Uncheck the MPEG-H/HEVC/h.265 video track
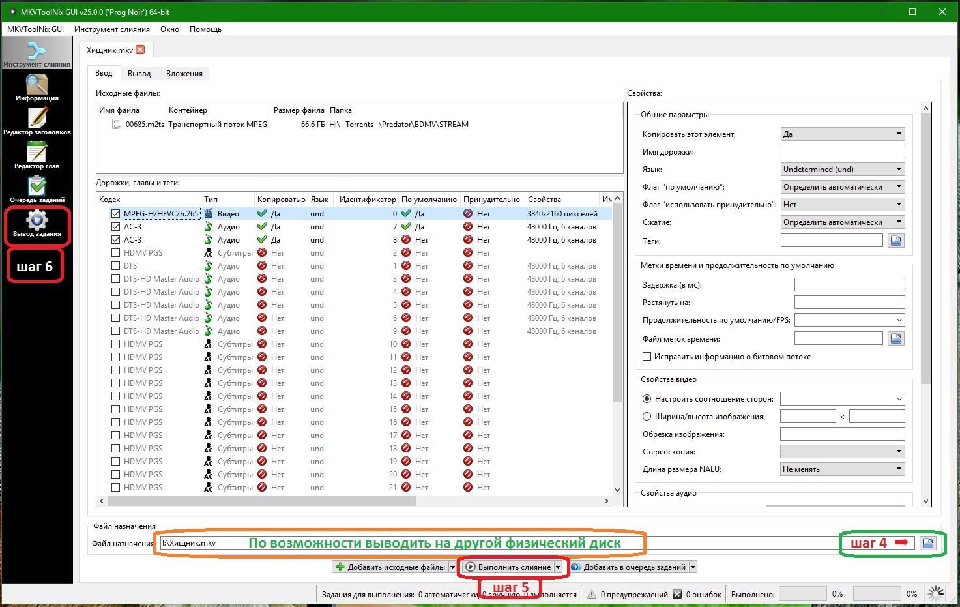Screen dimensions: 960x607 115,214
